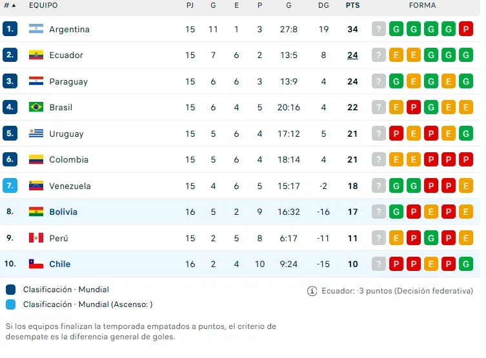Screen dimensions: 486x358
Task: Click the info icon beside Ecuador note
Action: click(x=312, y=291)
